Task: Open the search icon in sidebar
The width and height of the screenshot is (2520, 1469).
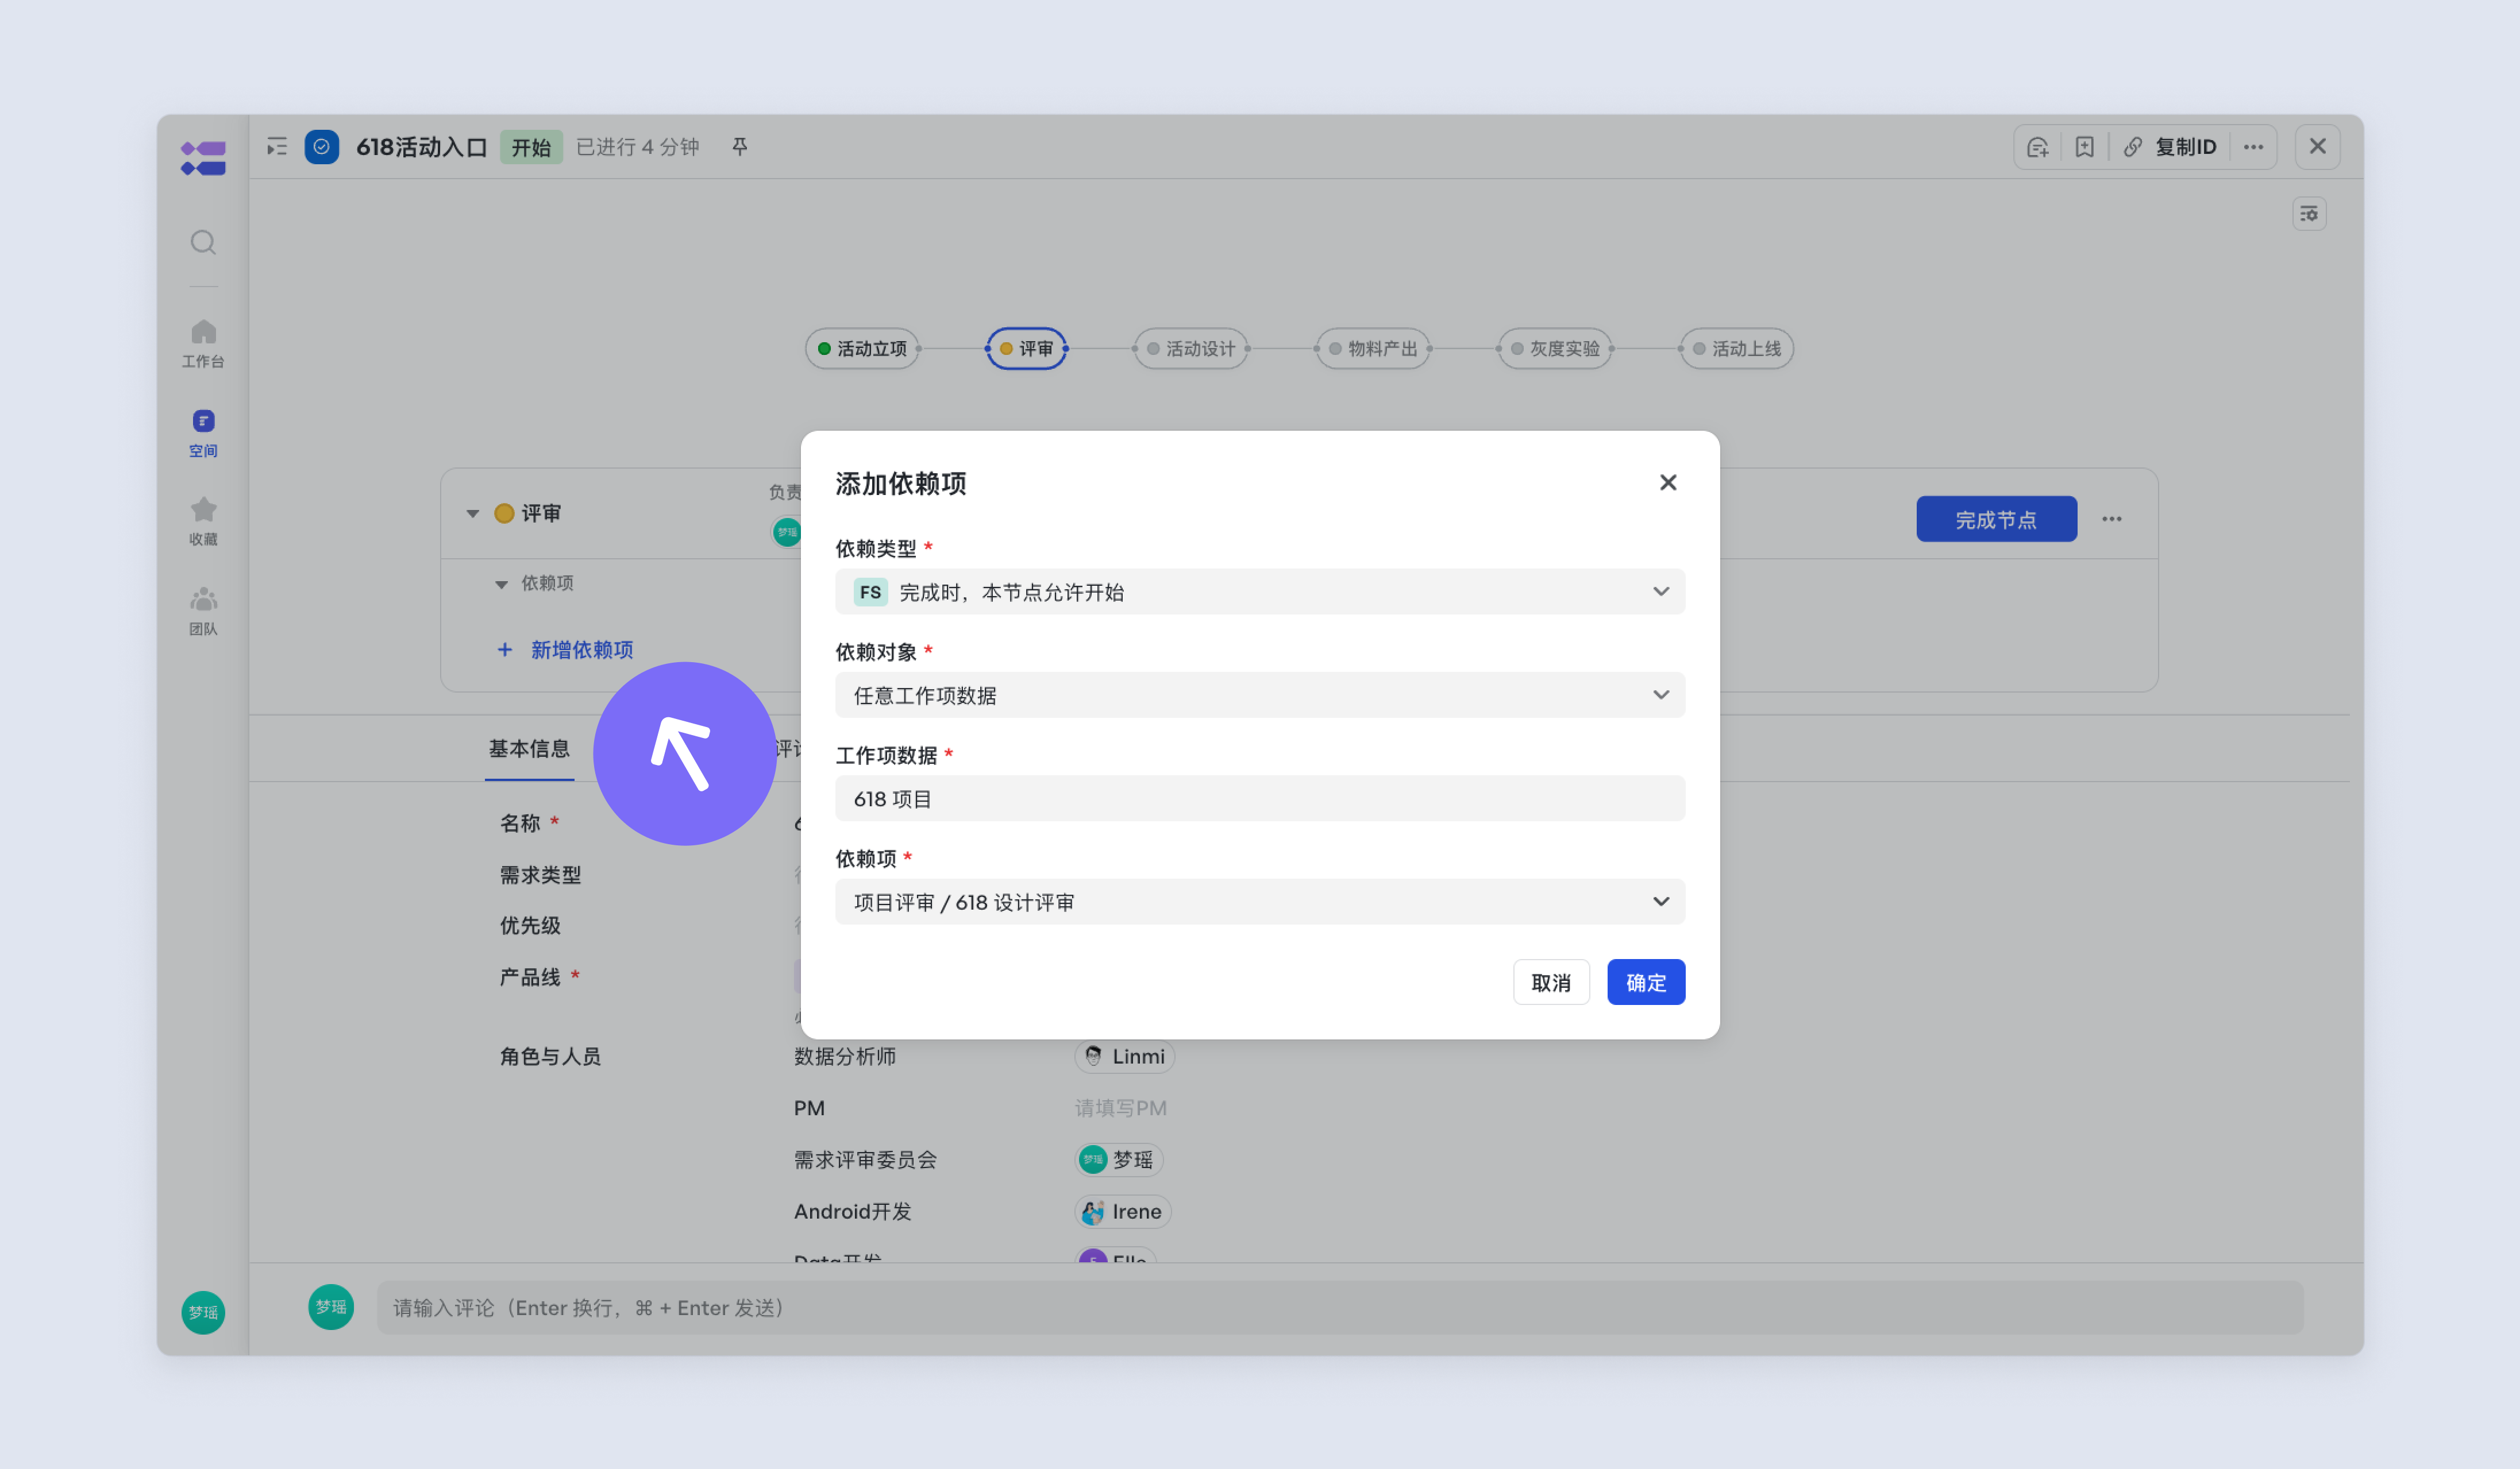Action: [203, 243]
